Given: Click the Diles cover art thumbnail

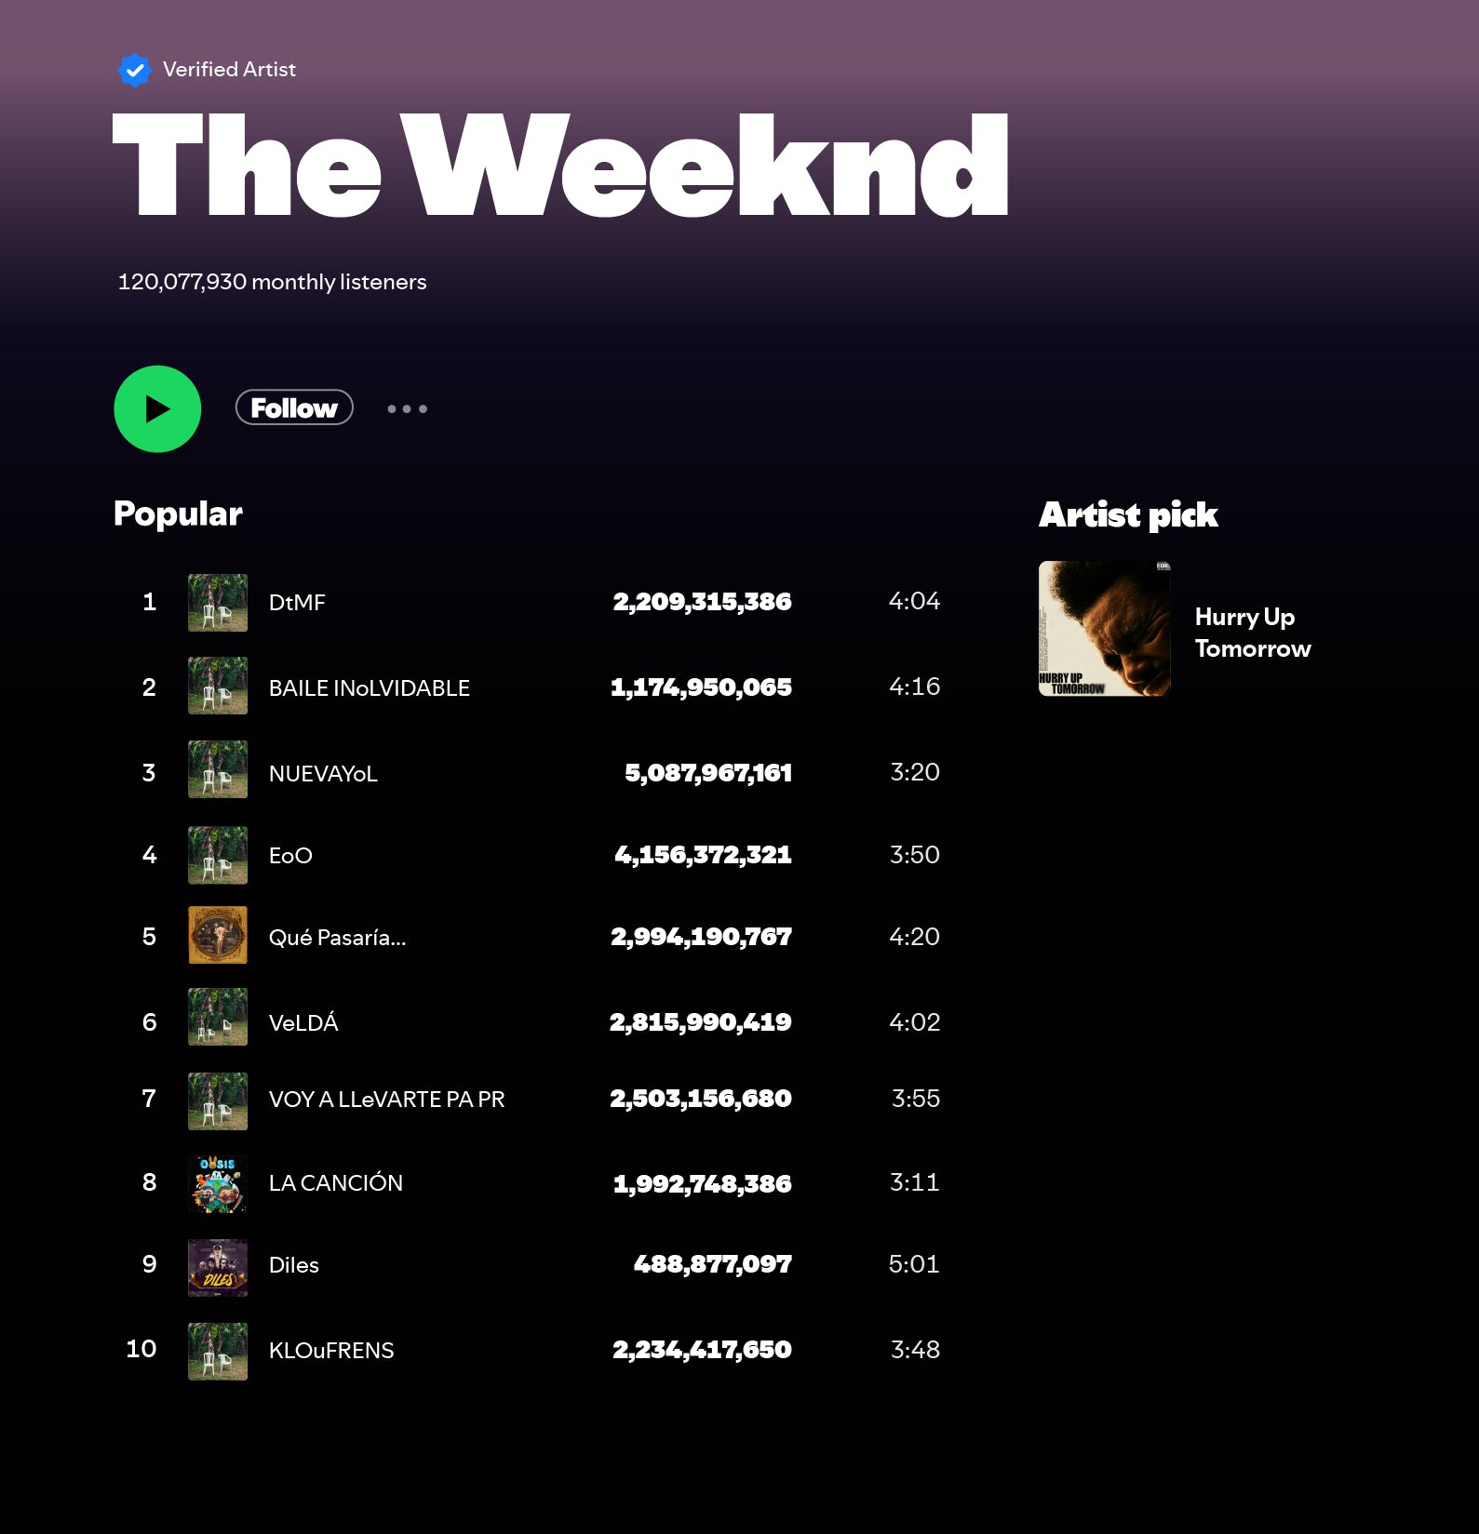Looking at the screenshot, I should click(x=218, y=1268).
